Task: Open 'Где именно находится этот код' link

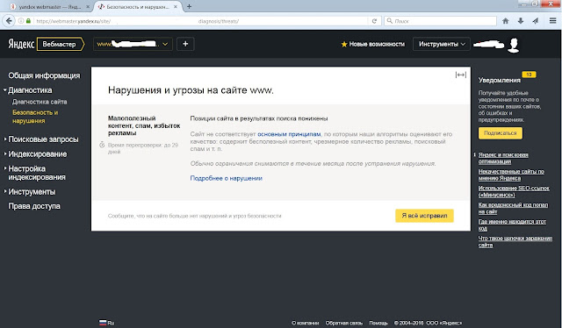Action: coord(512,225)
